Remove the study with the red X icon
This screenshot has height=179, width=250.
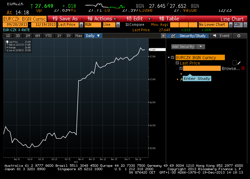pos(243,68)
